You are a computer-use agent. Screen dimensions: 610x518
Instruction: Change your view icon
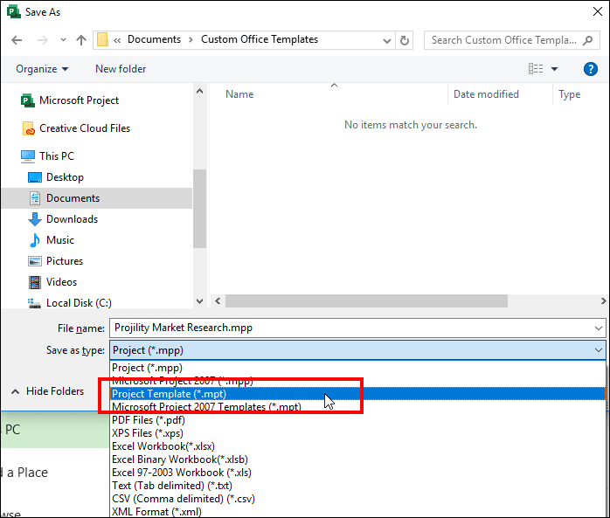[536, 69]
